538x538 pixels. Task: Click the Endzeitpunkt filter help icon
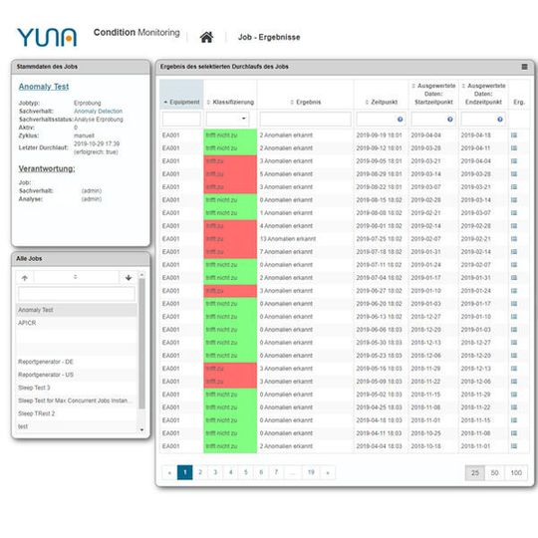(x=500, y=120)
